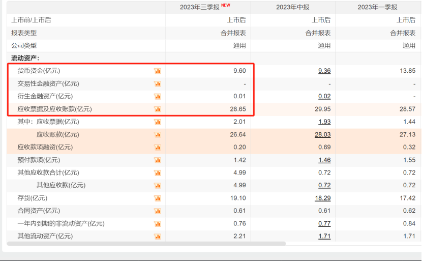Click the horizontal scrollbar under the table
The height and width of the screenshot is (261, 422).
coord(146,244)
